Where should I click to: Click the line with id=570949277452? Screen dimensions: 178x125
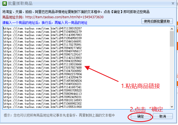pos(43,48)
